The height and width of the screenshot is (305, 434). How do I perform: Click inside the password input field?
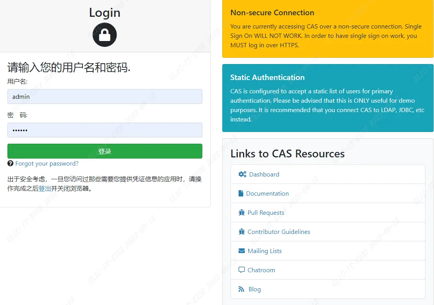tap(104, 130)
